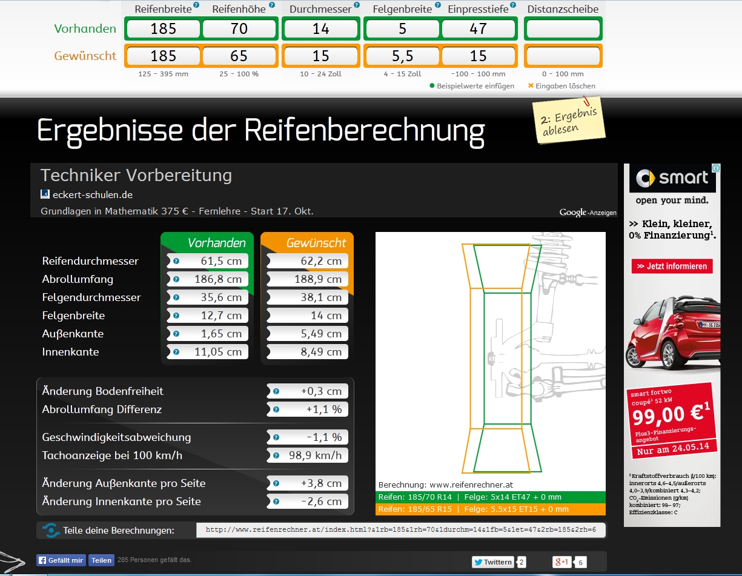This screenshot has height=576, width=742.
Task: Select the share URL text field
Action: [x=400, y=530]
